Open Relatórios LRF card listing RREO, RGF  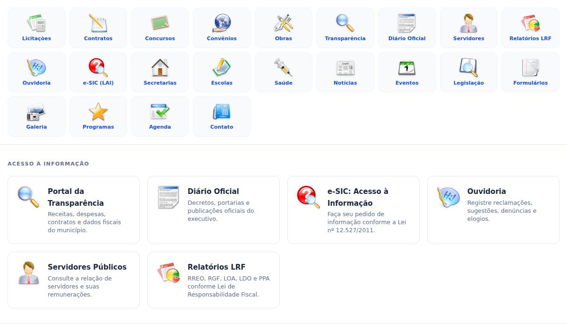click(214, 280)
